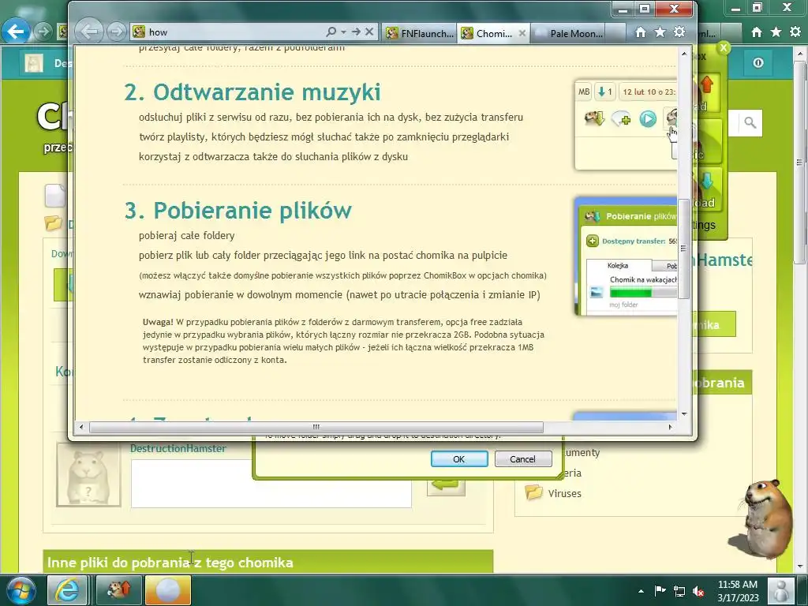
Task: Click the download count arrow '1' badge
Action: 605,92
